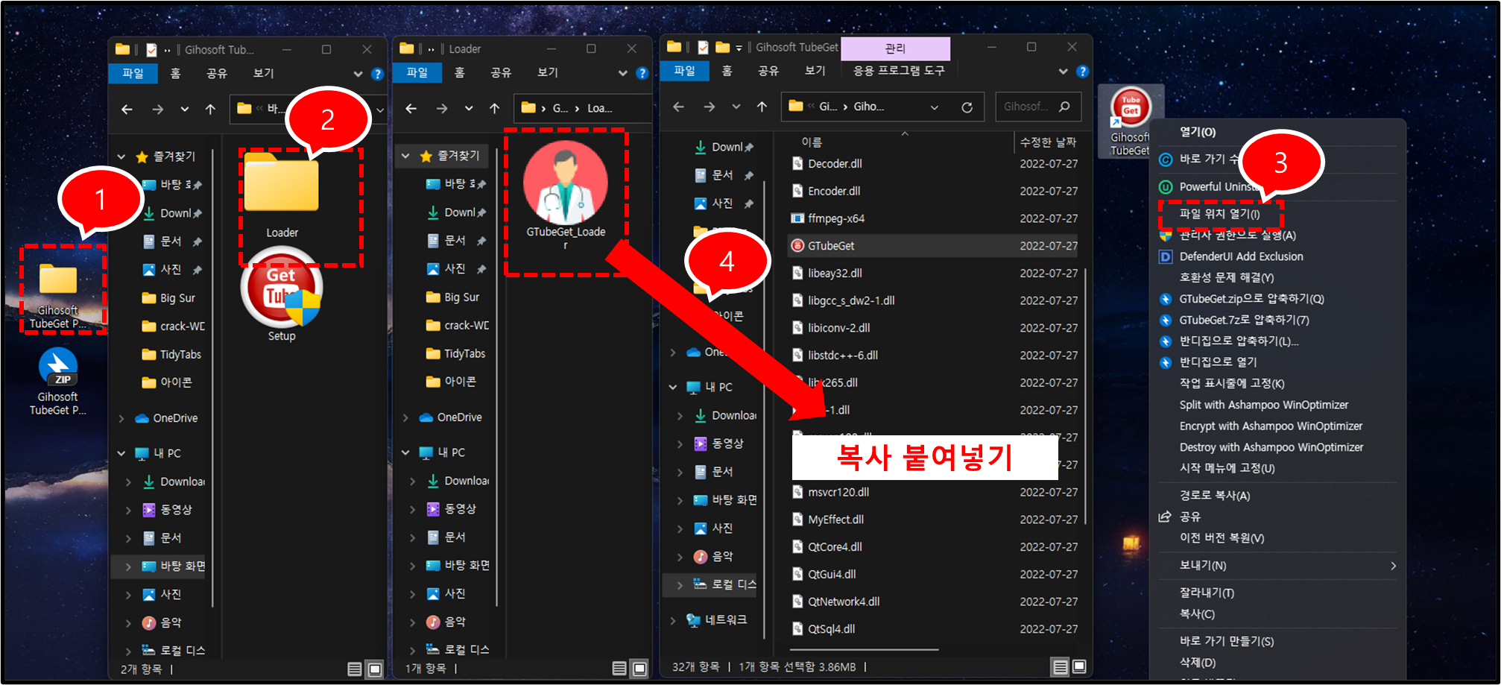This screenshot has height=685, width=1501.
Task: Click the 관리 contextual tab
Action: 895,48
